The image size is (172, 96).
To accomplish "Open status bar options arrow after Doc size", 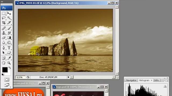I will pyautogui.click(x=68, y=77).
